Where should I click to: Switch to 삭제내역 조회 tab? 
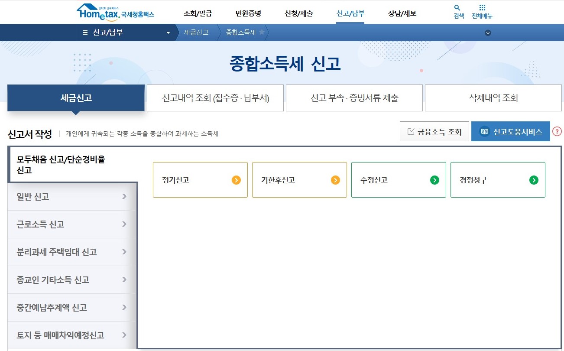tap(493, 98)
